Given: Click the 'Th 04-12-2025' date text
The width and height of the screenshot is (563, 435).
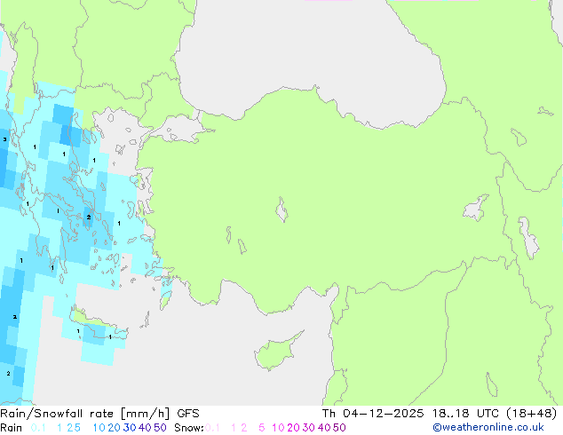Looking at the screenshot, I should [x=373, y=414].
